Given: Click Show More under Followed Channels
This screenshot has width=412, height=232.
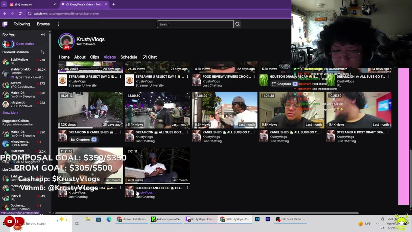Looking at the screenshot, I should point(10,113).
